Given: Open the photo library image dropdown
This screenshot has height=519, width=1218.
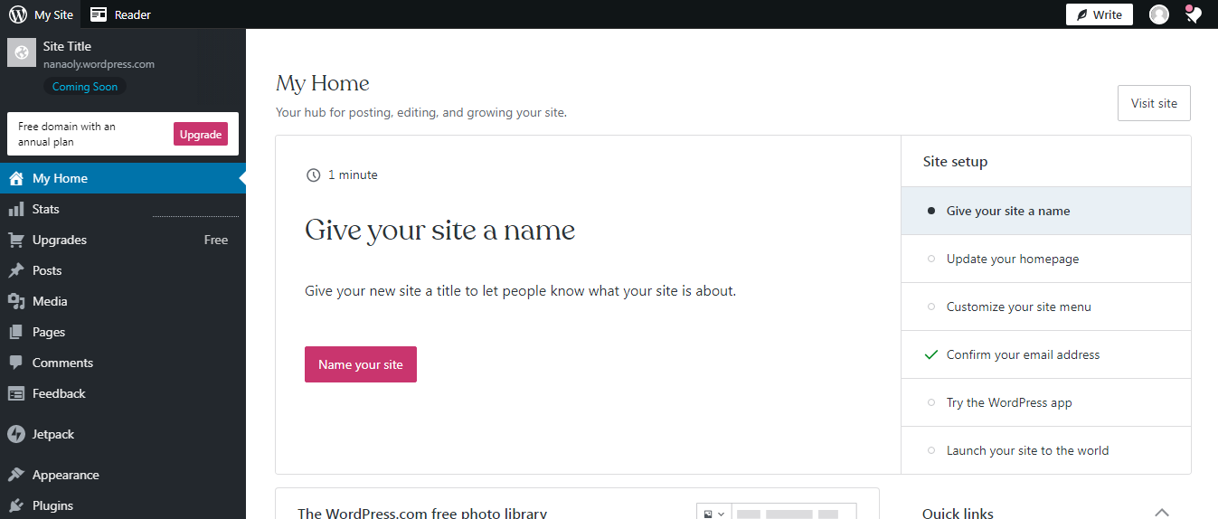Looking at the screenshot, I should click(713, 513).
